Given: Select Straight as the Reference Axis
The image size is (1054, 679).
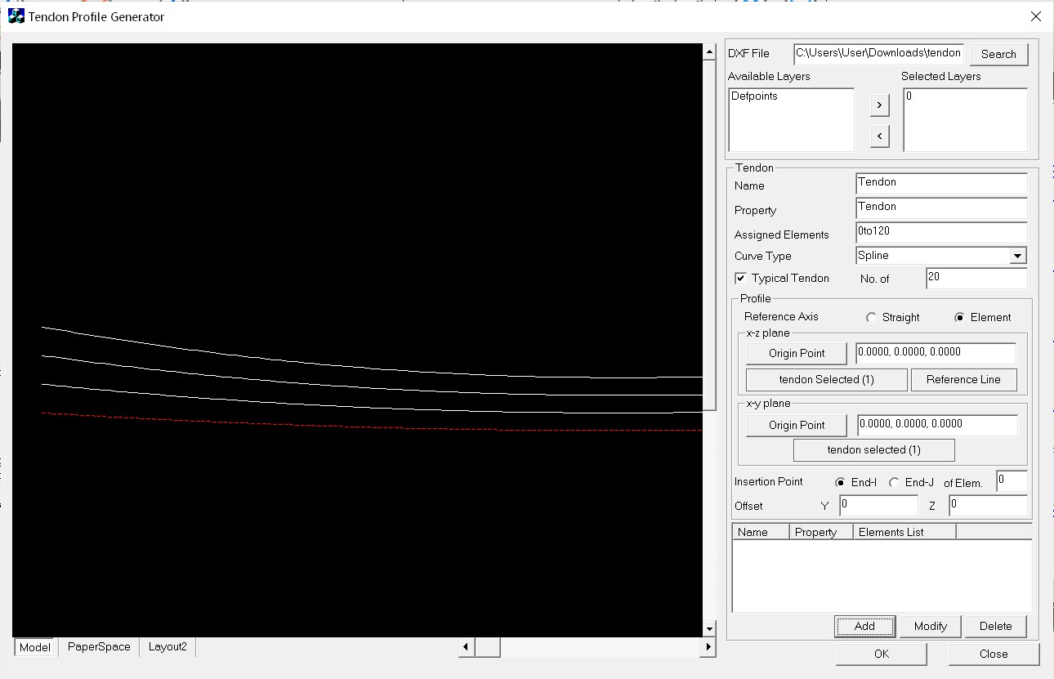Looking at the screenshot, I should pos(872,317).
